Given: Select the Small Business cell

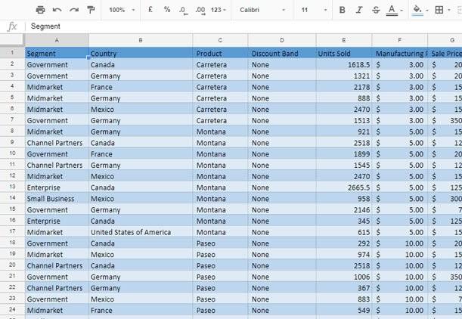Looking at the screenshot, I should (x=57, y=199).
